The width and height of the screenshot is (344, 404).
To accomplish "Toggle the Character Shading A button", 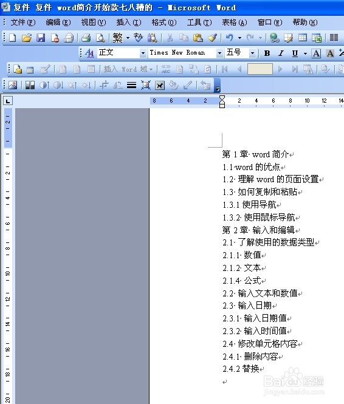I will pyautogui.click(x=330, y=53).
